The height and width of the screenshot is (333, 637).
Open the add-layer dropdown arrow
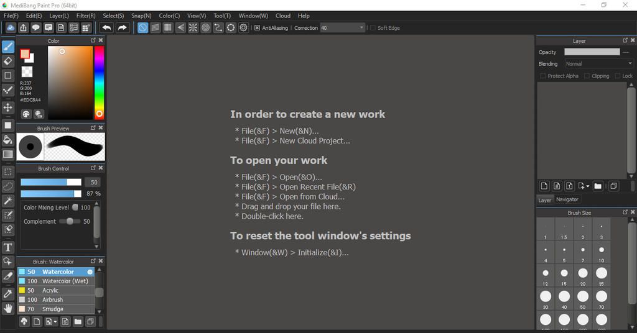(x=588, y=186)
